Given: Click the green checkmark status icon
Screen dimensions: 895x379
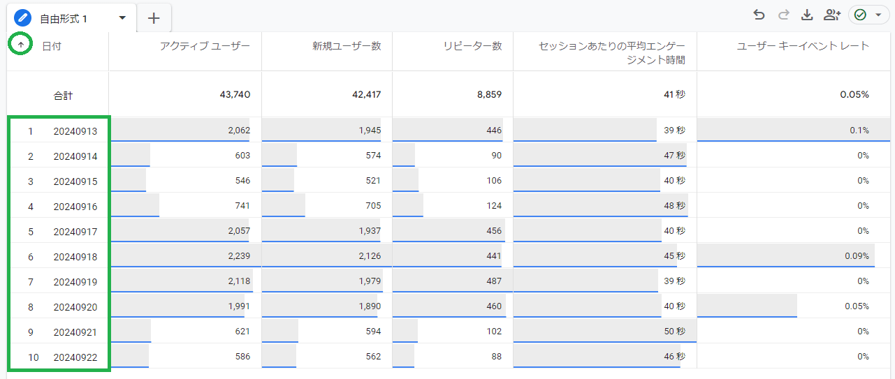Looking at the screenshot, I should tap(860, 15).
